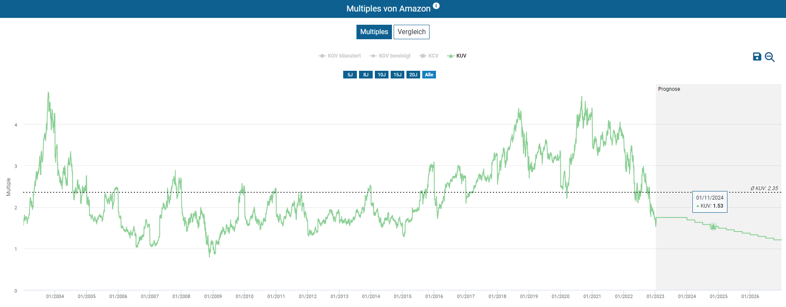Image resolution: width=786 pixels, height=307 pixels.
Task: Switch the range to 20J
Action: (413, 75)
